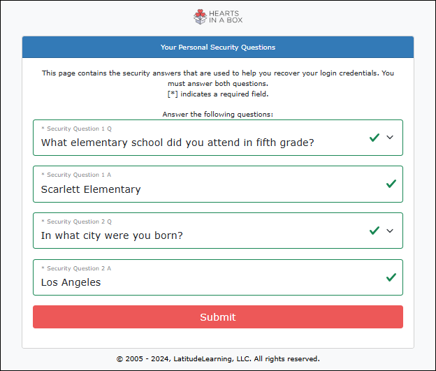The width and height of the screenshot is (436, 371).
Task: Click the green checkmark next to Los Angeles
Action: (391, 277)
